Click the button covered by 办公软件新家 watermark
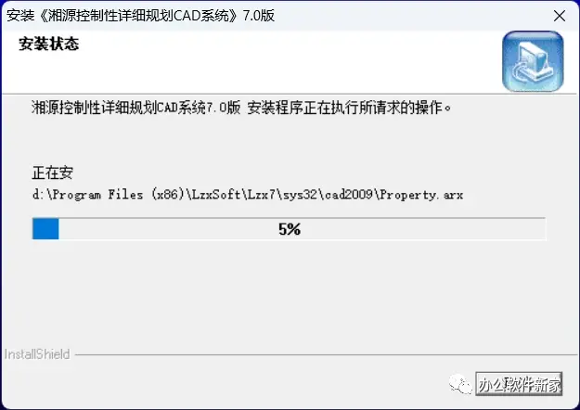Viewport: 580px width, 410px height. pyautogui.click(x=519, y=384)
